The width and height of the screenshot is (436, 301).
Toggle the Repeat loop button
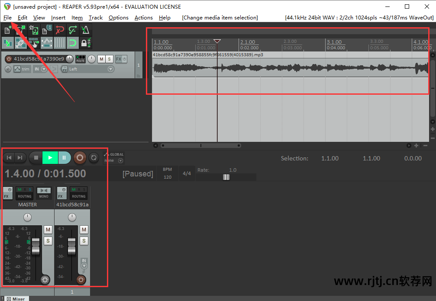94,158
